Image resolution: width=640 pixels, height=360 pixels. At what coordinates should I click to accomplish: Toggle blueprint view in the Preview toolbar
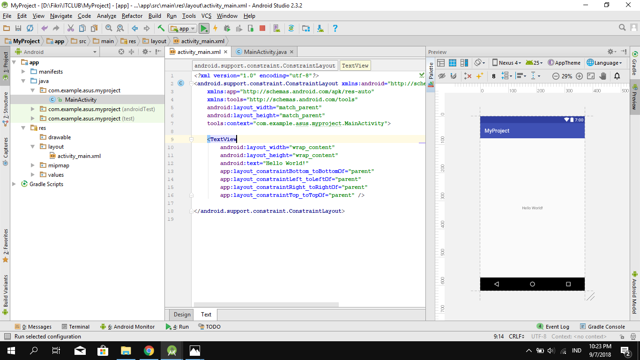pyautogui.click(x=452, y=62)
